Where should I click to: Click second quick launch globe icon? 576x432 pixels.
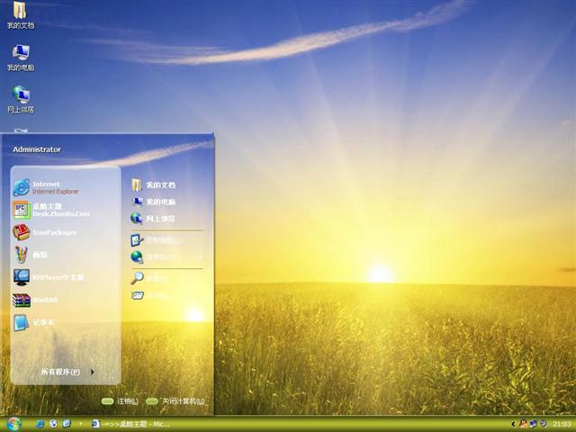click(53, 424)
